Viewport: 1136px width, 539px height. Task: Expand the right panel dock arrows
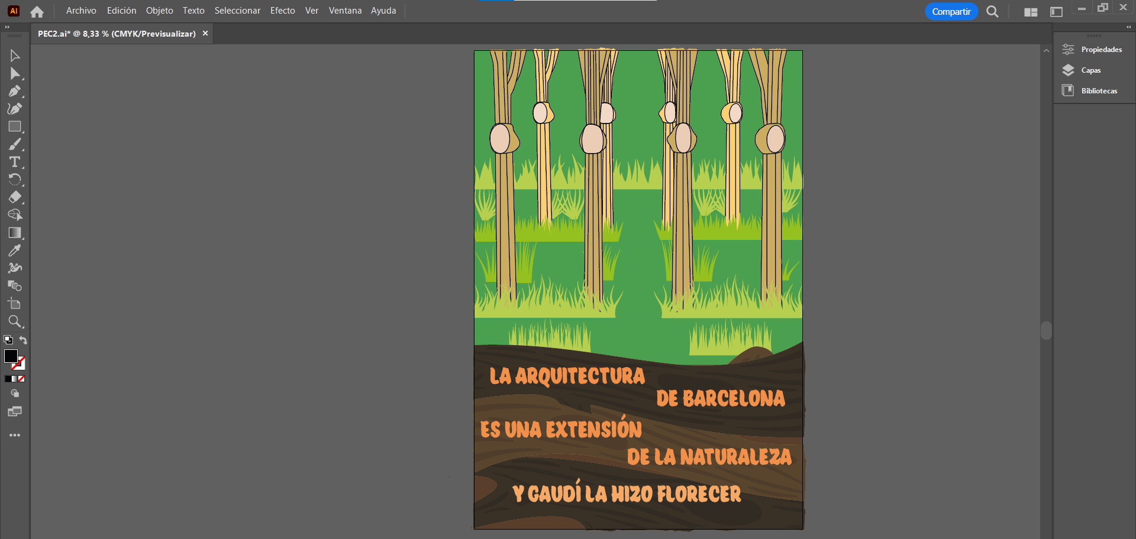tap(1128, 27)
